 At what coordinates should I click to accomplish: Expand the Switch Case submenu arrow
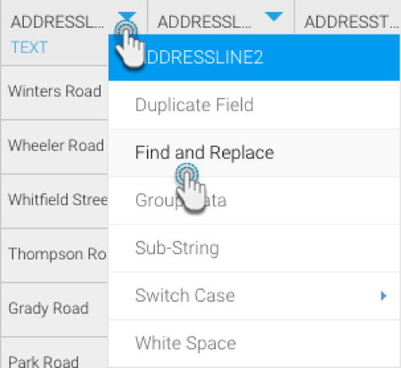pyautogui.click(x=383, y=296)
